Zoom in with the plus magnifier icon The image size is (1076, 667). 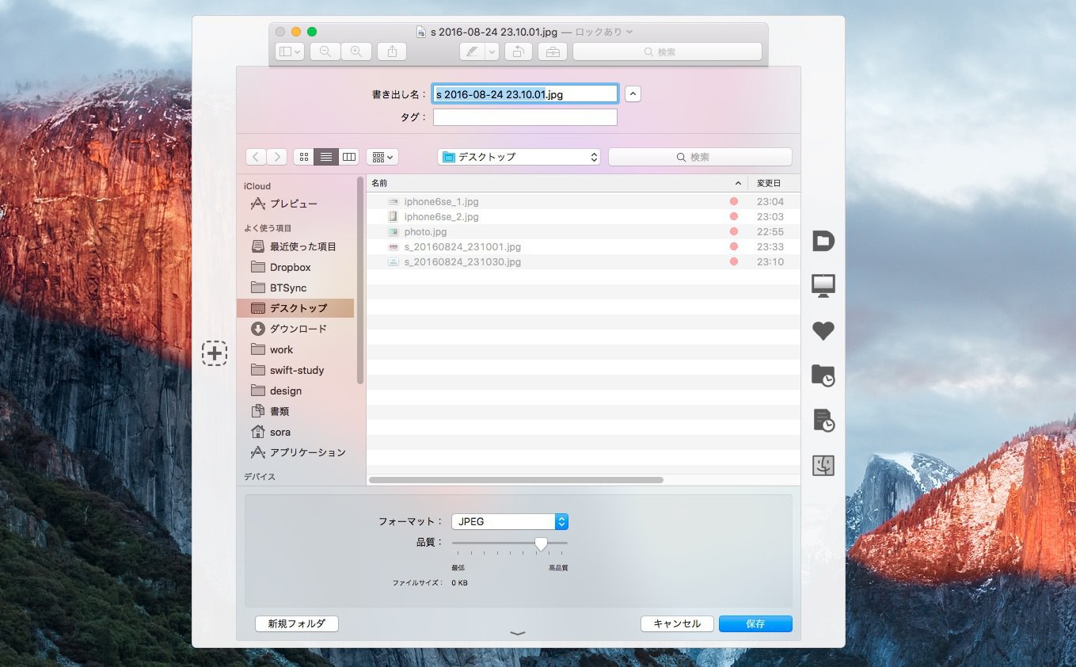pyautogui.click(x=356, y=51)
